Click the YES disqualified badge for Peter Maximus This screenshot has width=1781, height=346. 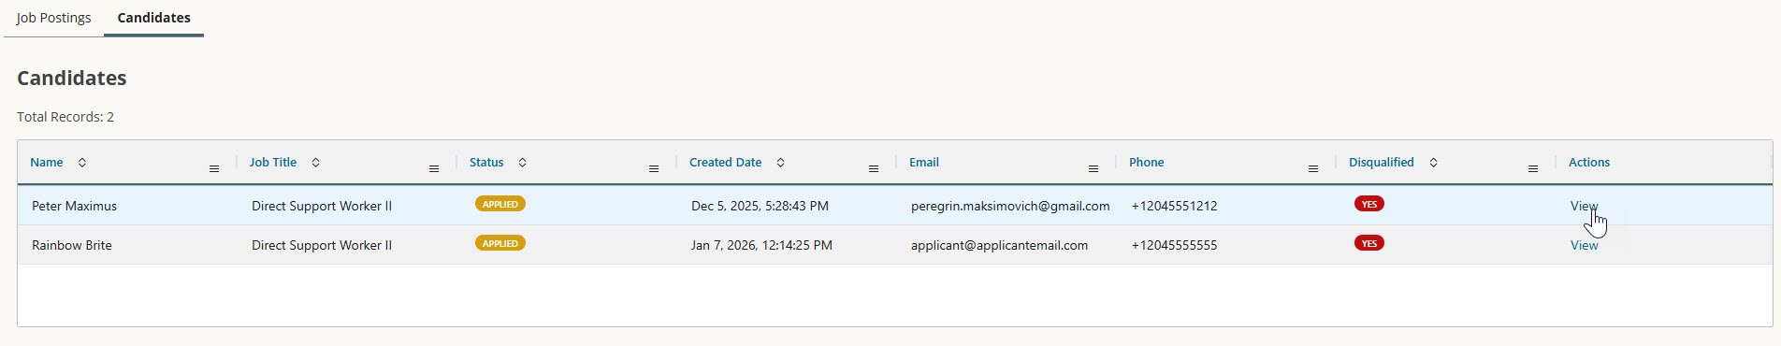[1369, 204]
